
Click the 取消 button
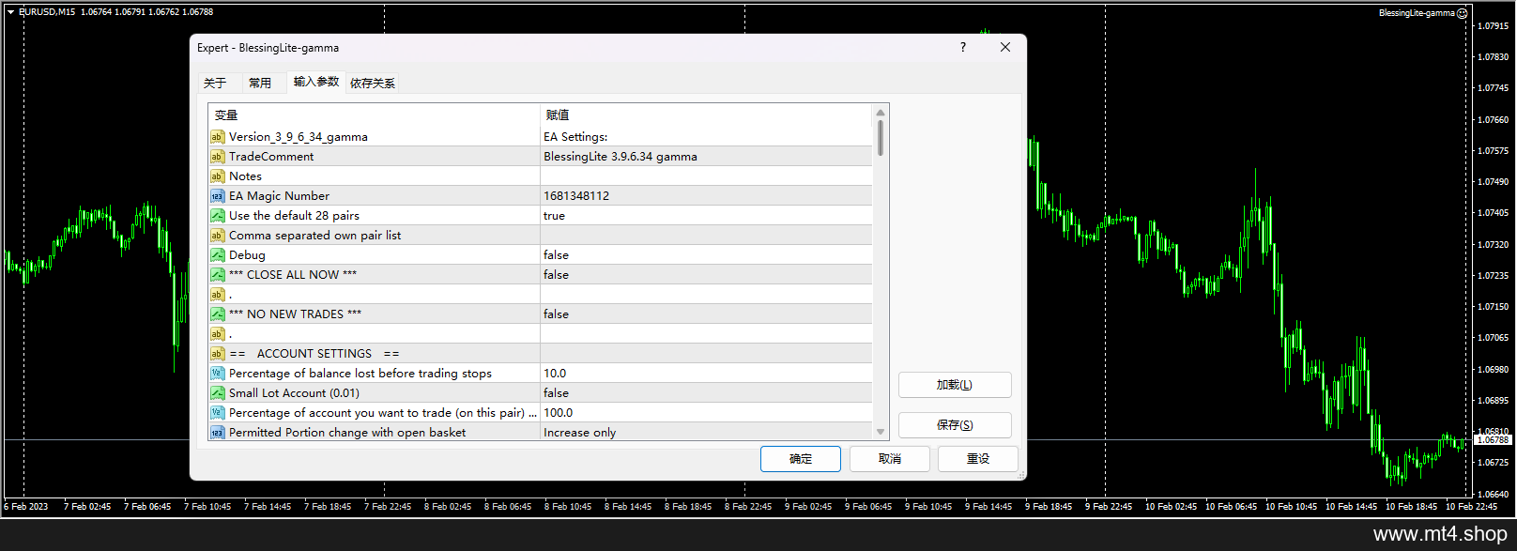pos(890,459)
